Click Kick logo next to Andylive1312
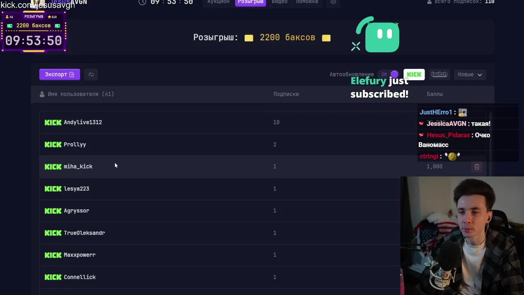 coord(53,122)
